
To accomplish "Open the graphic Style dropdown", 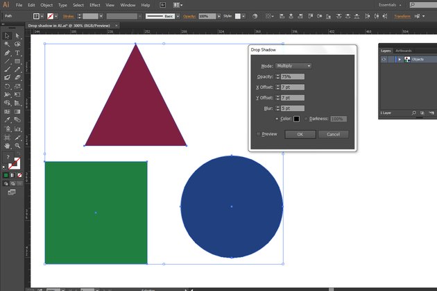I will 243,16.
